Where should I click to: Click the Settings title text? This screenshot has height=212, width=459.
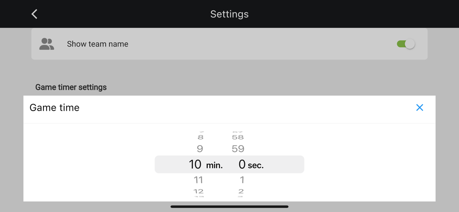tap(229, 14)
